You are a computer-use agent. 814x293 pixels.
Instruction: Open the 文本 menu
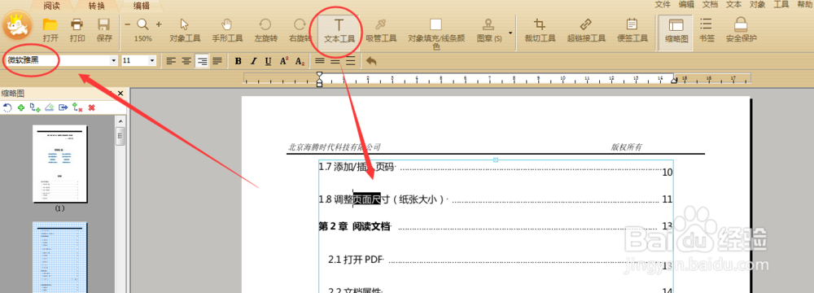[733, 5]
